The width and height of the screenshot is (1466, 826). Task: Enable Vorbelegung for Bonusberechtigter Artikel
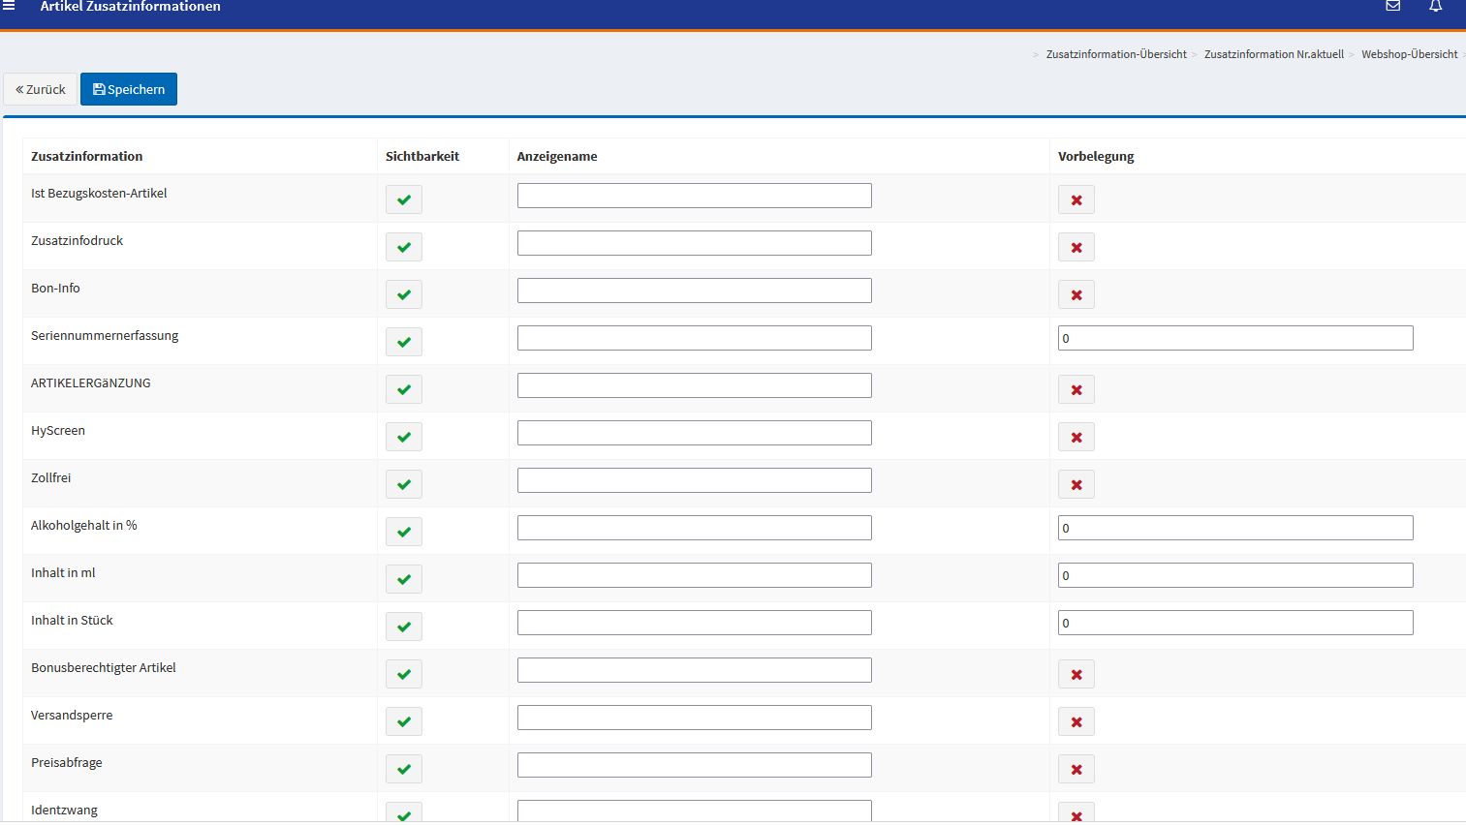click(1076, 675)
